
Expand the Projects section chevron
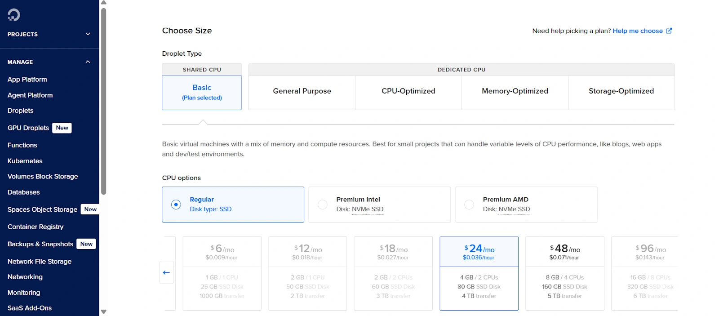pyautogui.click(x=88, y=34)
